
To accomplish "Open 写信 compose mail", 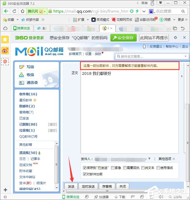I will 30,67.
